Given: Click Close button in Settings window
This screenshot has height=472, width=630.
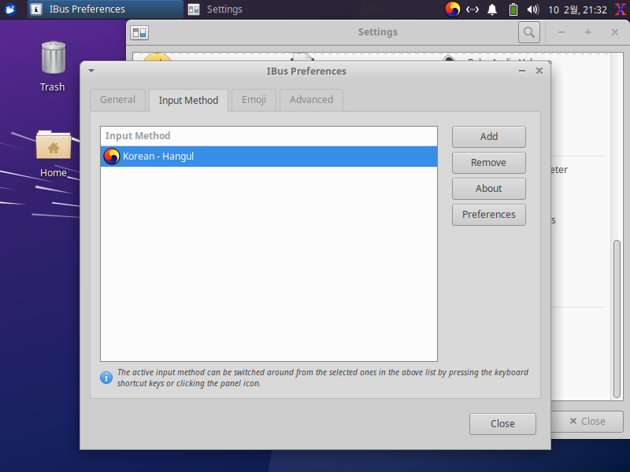Looking at the screenshot, I should pyautogui.click(x=587, y=422).
